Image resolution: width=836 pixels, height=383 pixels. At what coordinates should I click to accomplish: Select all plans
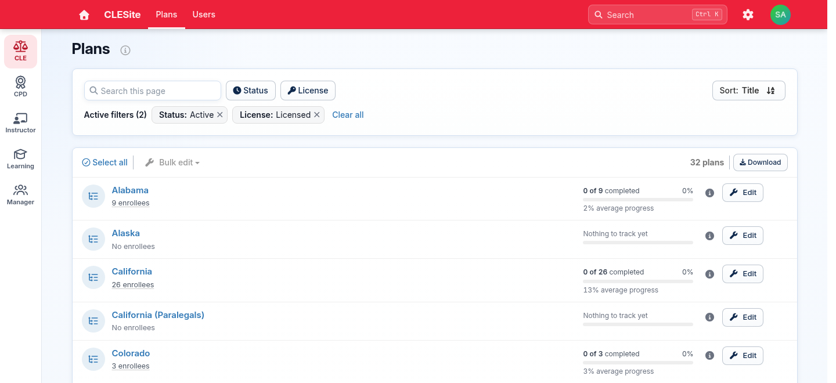coord(105,162)
